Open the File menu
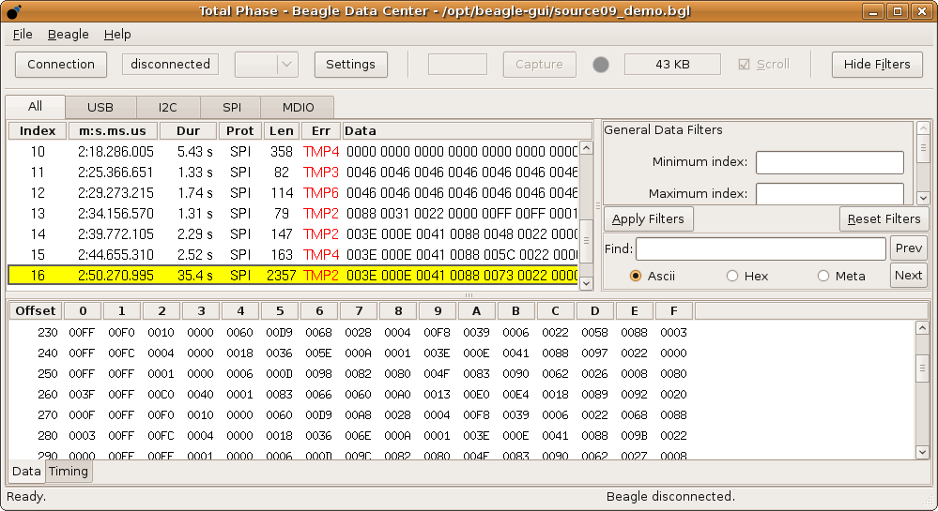This screenshot has height=511, width=938. pyautogui.click(x=23, y=34)
